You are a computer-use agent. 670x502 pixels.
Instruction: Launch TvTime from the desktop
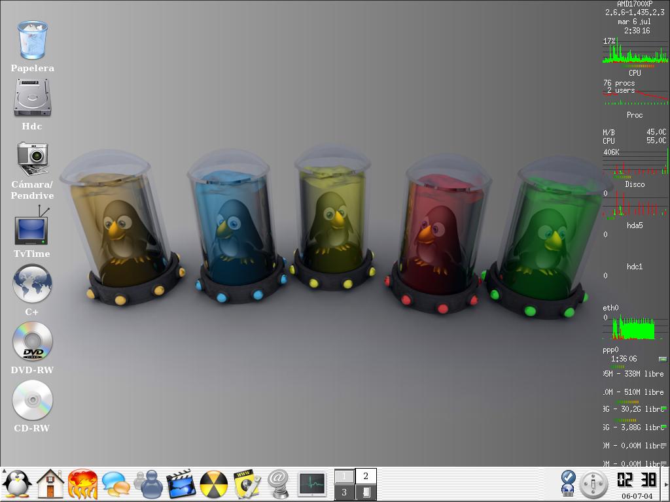point(31,226)
